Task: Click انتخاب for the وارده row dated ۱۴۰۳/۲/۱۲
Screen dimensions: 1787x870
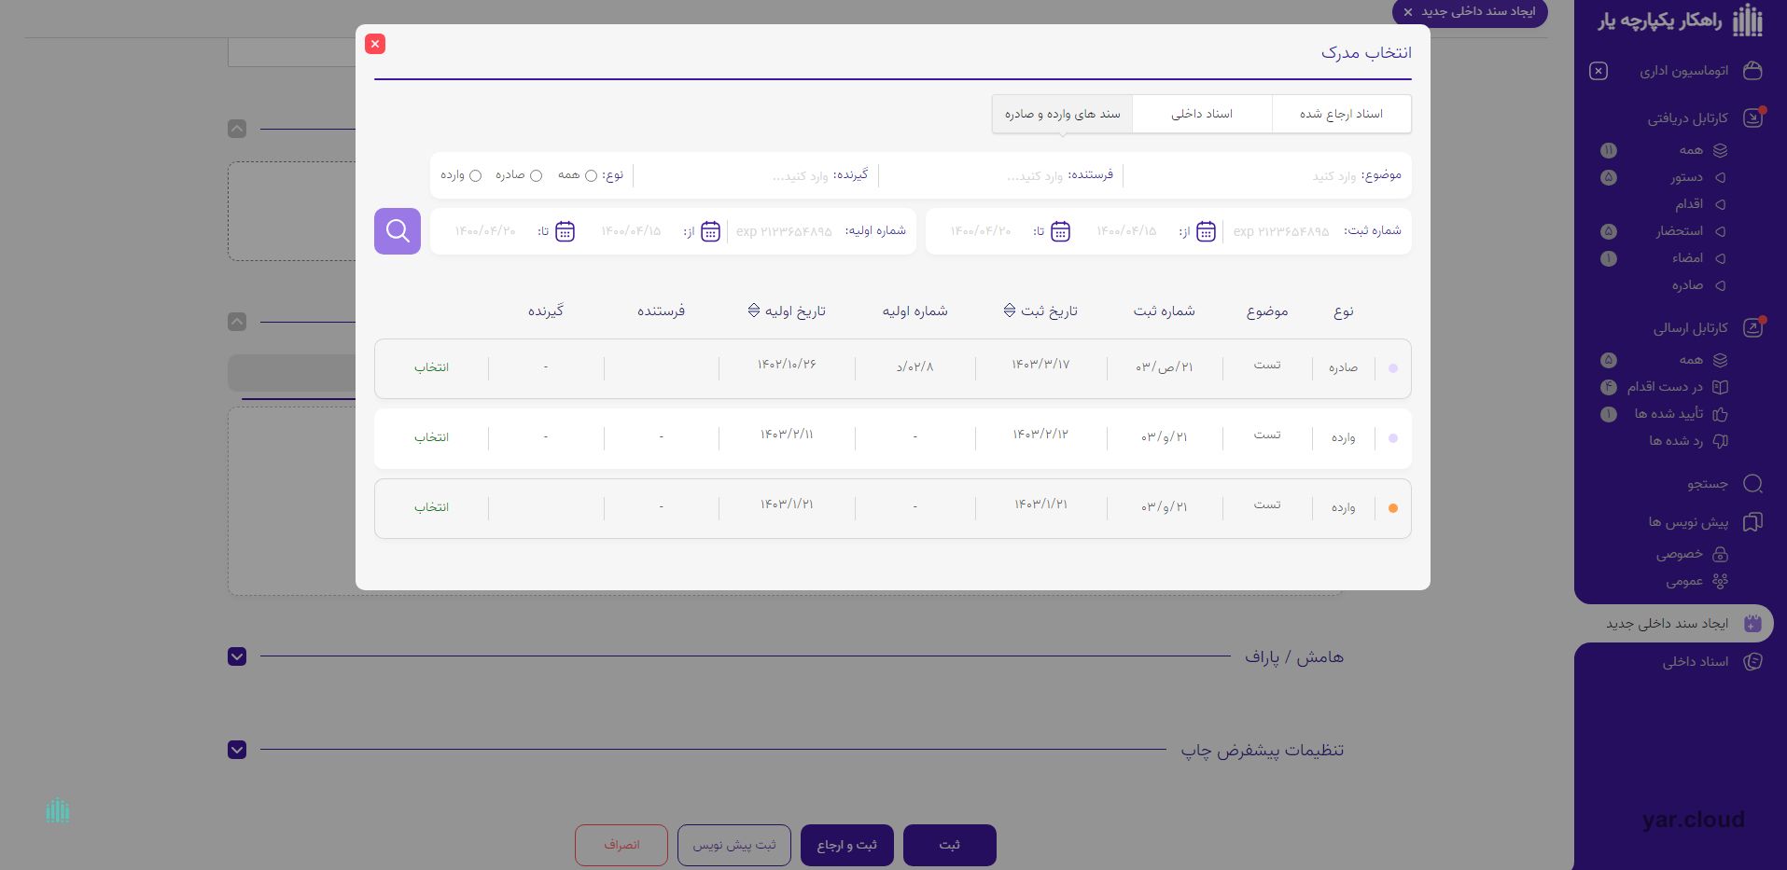Action: 431,437
